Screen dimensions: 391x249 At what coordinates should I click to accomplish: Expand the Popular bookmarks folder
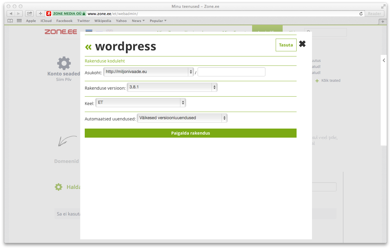pyautogui.click(x=158, y=21)
